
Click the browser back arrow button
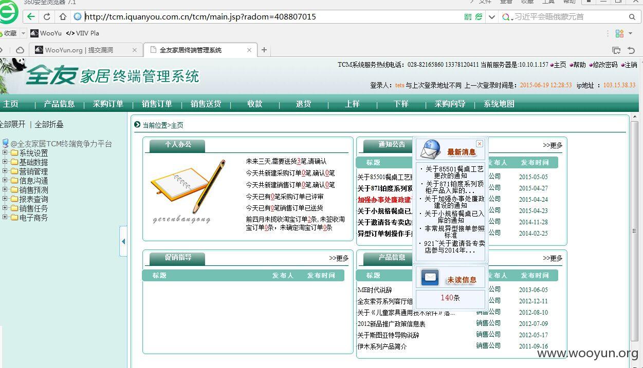31,17
